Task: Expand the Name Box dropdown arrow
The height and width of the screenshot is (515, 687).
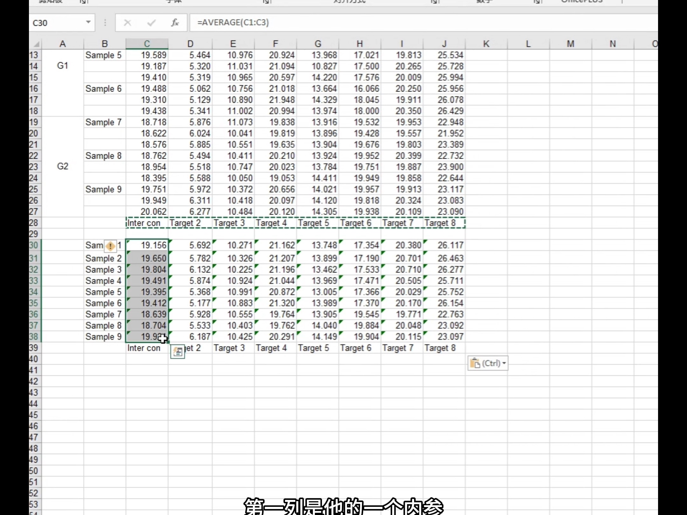Action: click(88, 22)
